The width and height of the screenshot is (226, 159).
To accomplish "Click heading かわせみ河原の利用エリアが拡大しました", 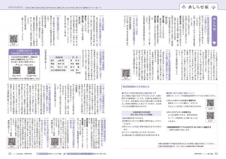I will 46,133.
